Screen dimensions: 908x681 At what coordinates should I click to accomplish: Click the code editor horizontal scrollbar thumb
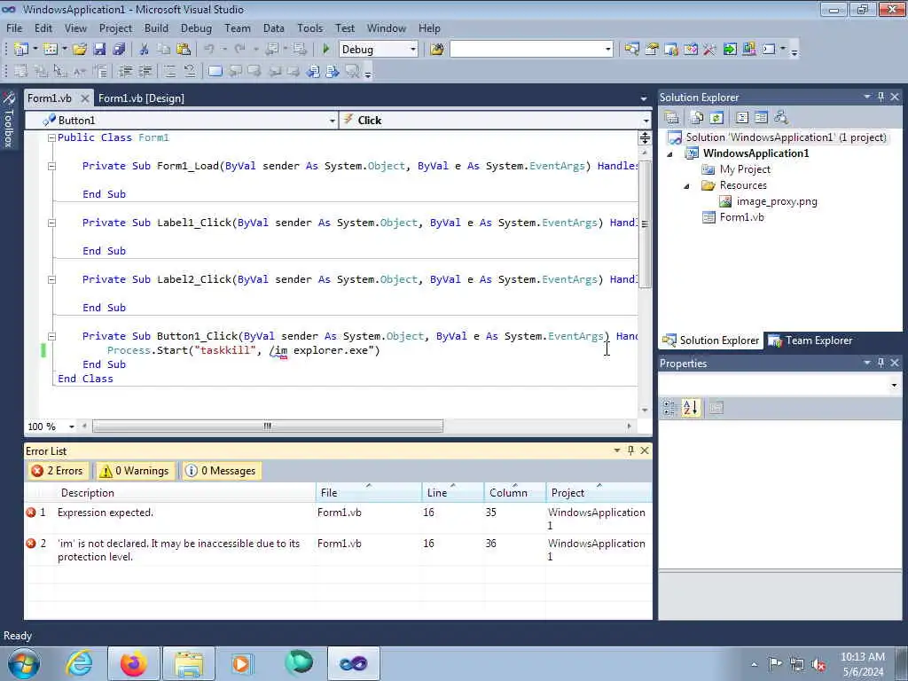point(268,427)
